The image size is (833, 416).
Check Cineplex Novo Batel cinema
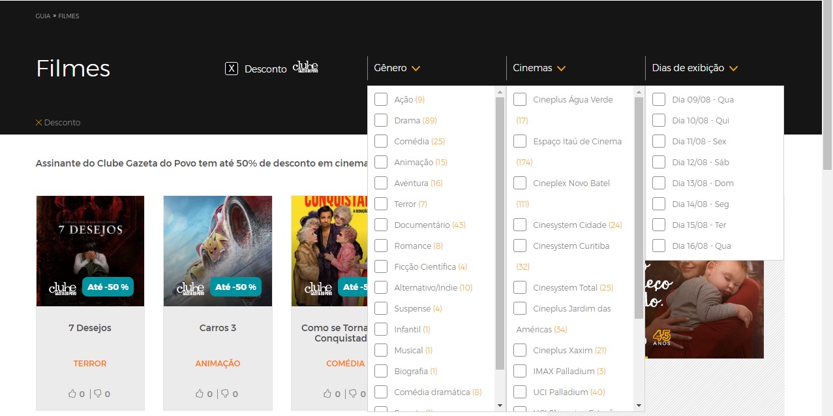point(520,183)
